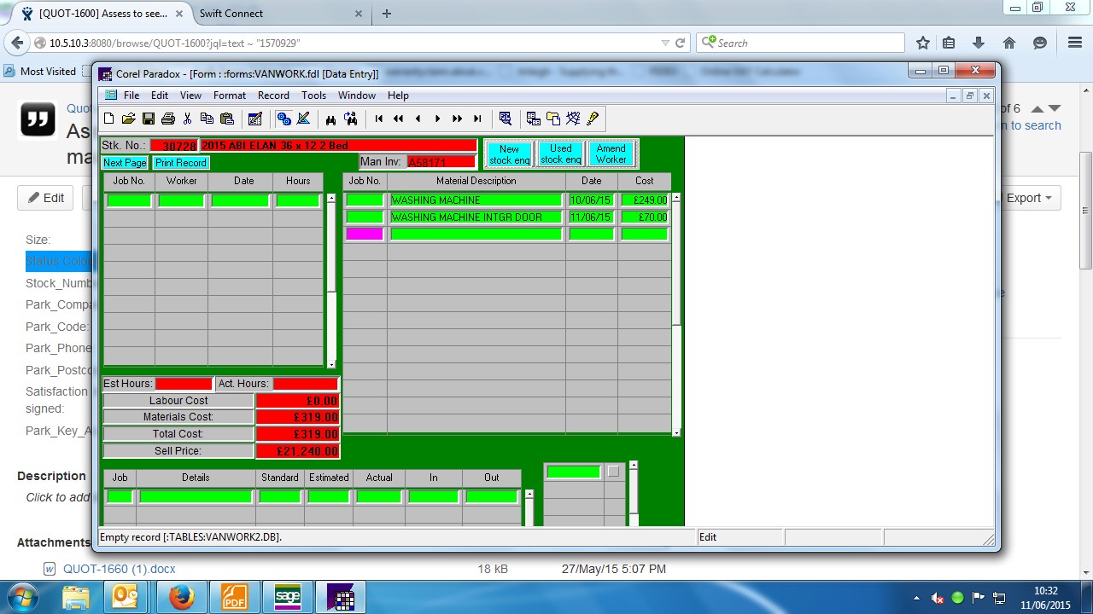Image resolution: width=1093 pixels, height=614 pixels.
Task: Go to the last record
Action: click(477, 119)
